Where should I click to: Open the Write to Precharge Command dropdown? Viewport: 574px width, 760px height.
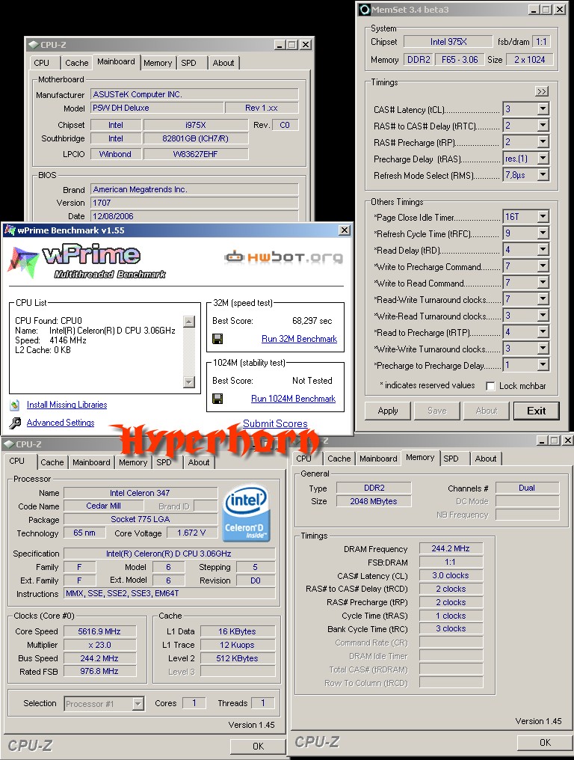543,266
